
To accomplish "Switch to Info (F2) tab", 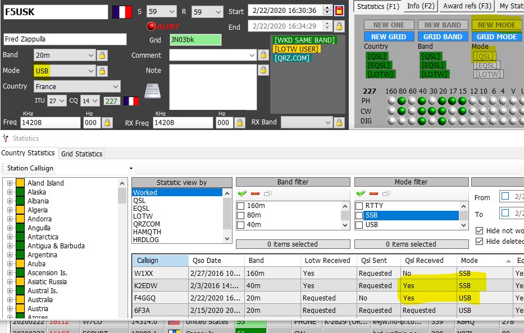I will click(x=421, y=6).
